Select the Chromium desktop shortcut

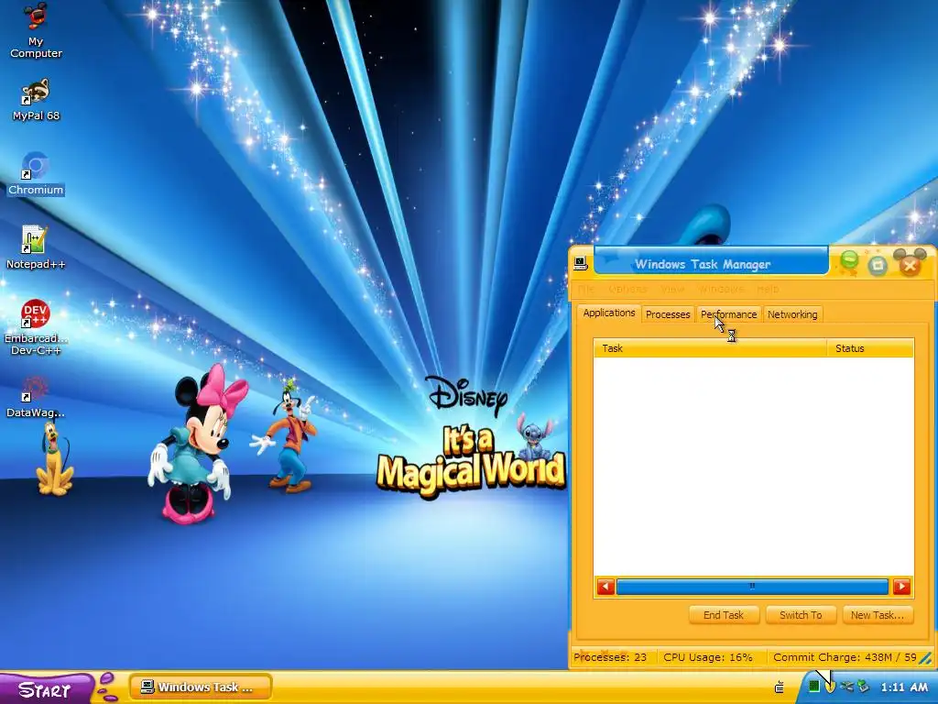tap(36, 173)
